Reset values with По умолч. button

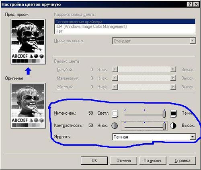(x=153, y=160)
